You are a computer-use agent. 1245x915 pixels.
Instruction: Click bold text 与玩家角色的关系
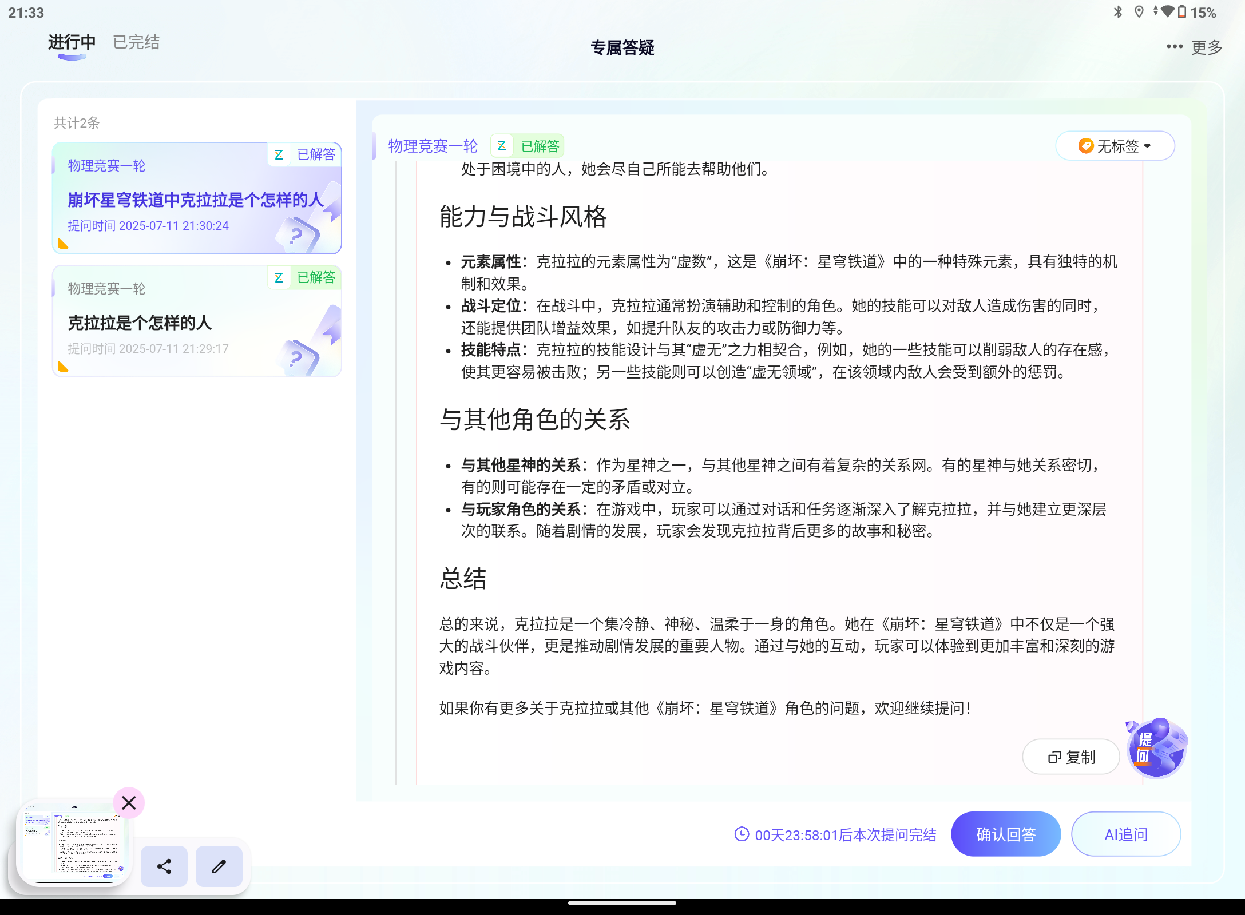521,510
